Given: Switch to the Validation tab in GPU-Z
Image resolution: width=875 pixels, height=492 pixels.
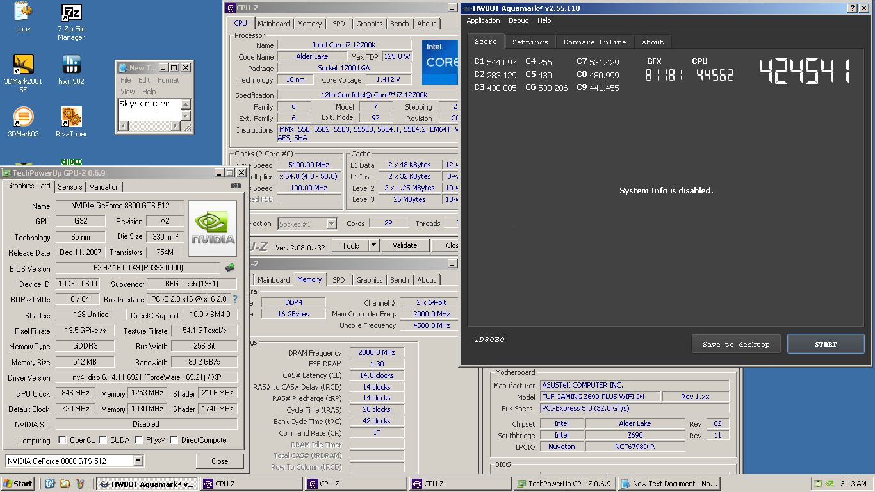Looking at the screenshot, I should [x=104, y=187].
